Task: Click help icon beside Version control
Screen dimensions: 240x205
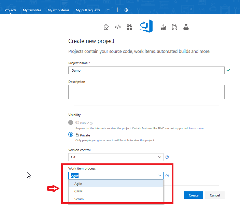Action: (167, 157)
